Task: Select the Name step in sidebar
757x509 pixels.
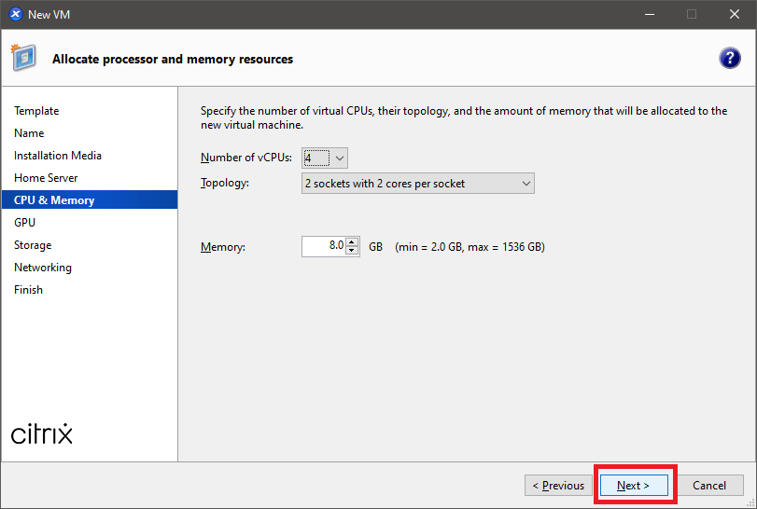Action: (x=29, y=133)
